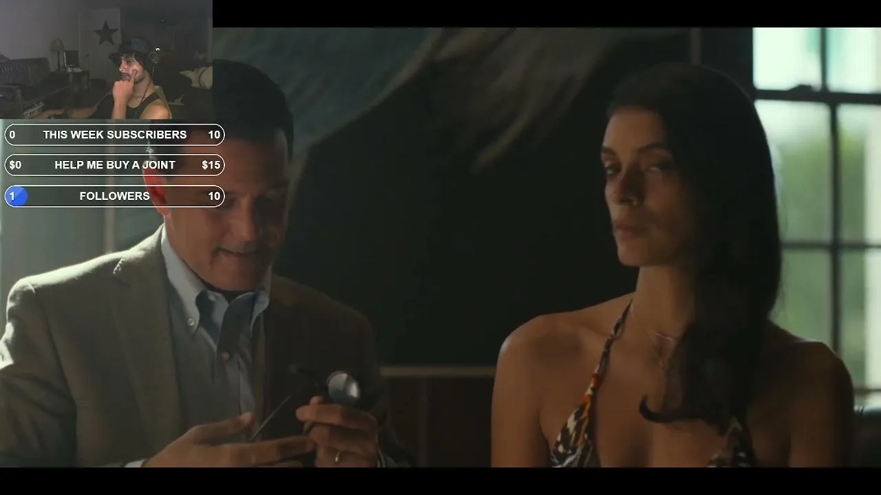Click the blue followers progress fill
Image resolution: width=881 pixels, height=495 pixels.
16,196
